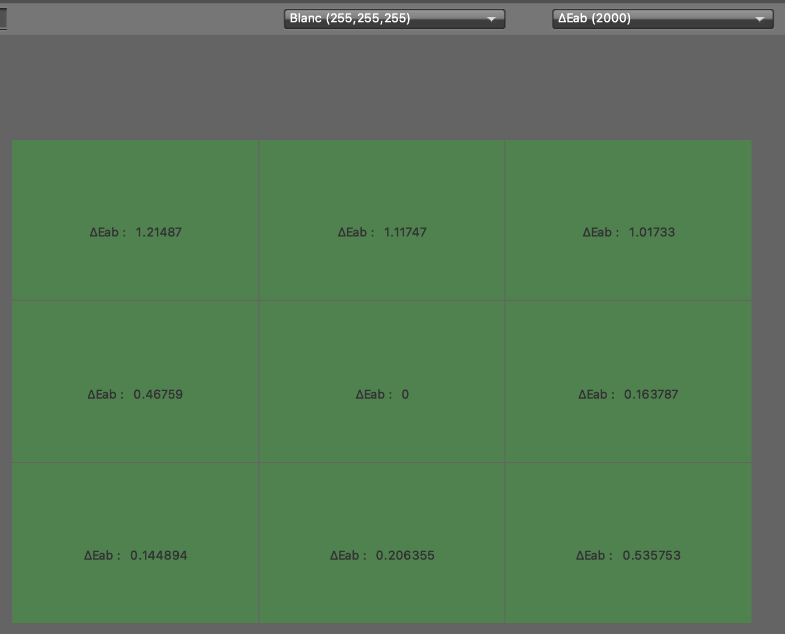Open the Blanc (255,255,255) dropdown
Screen dimensions: 785x634
click(x=394, y=18)
